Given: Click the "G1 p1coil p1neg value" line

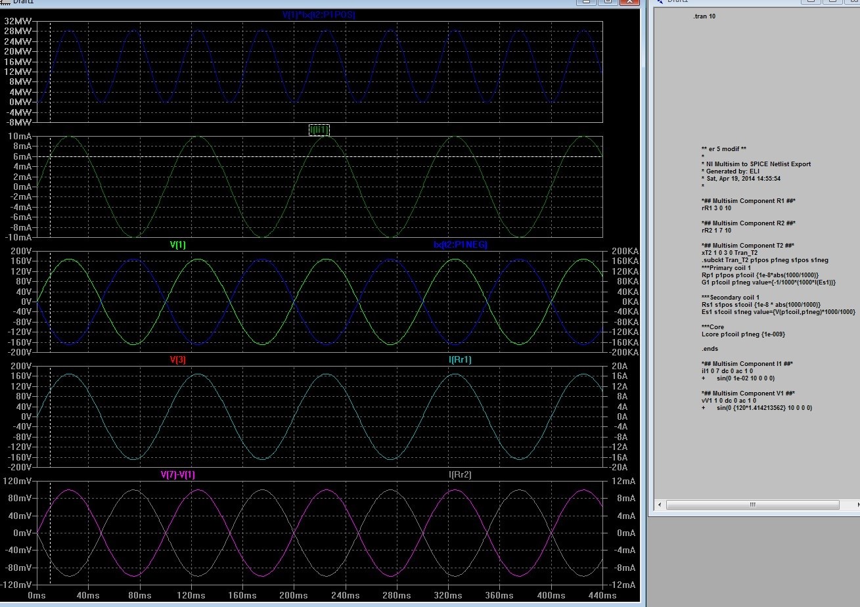Looking at the screenshot, I should click(x=769, y=282).
